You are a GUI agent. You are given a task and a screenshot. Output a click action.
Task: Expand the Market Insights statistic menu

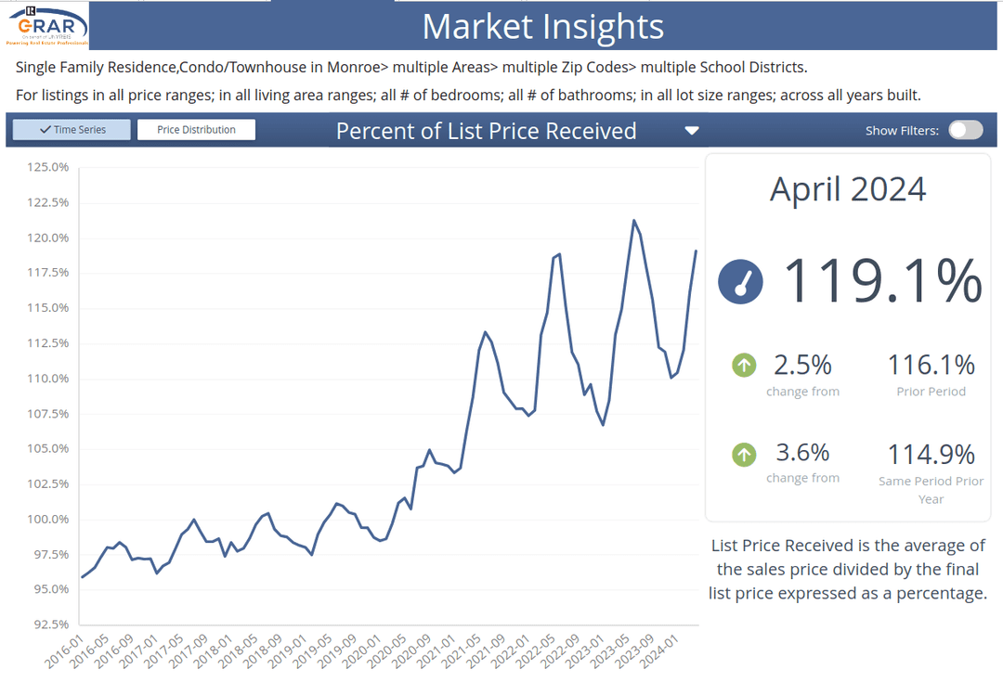coord(692,131)
